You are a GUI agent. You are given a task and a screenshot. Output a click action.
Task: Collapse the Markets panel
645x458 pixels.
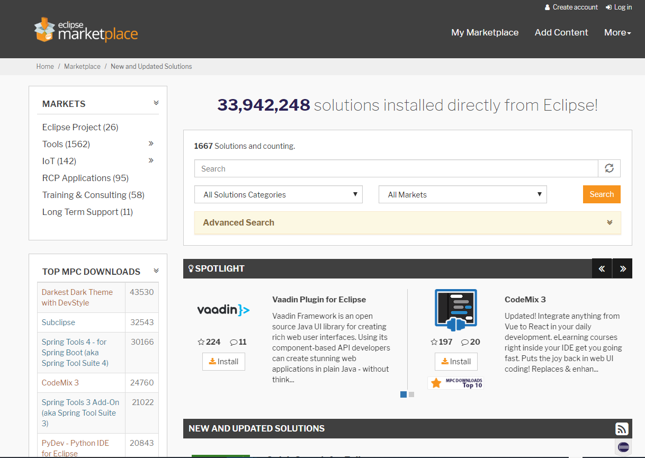156,103
